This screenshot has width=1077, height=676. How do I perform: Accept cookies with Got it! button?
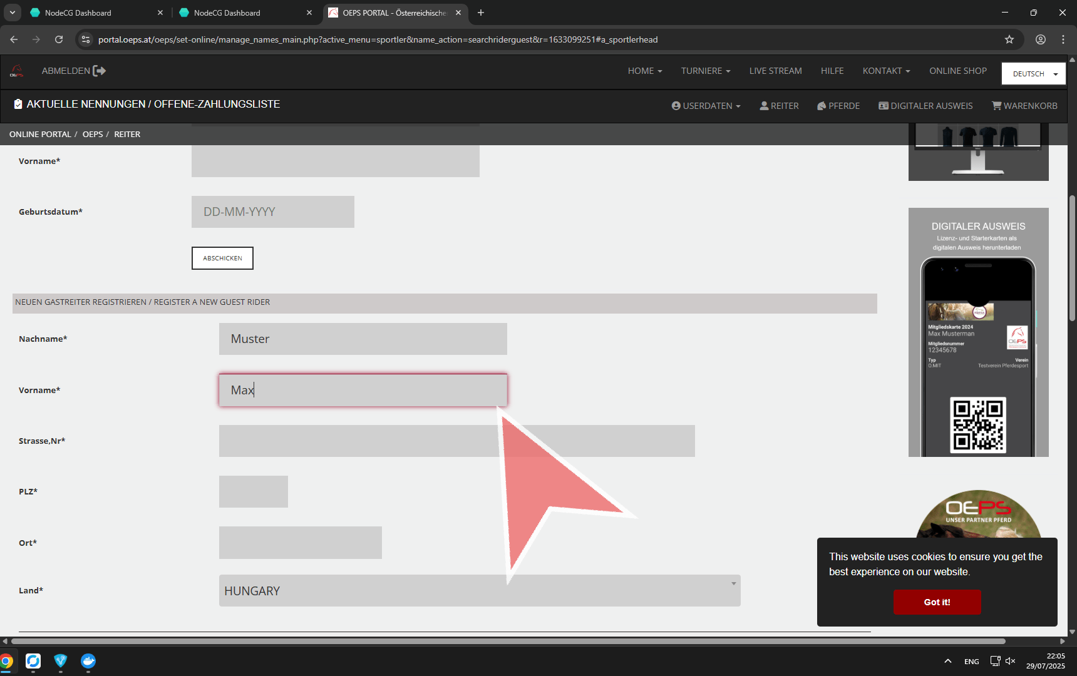pos(937,602)
